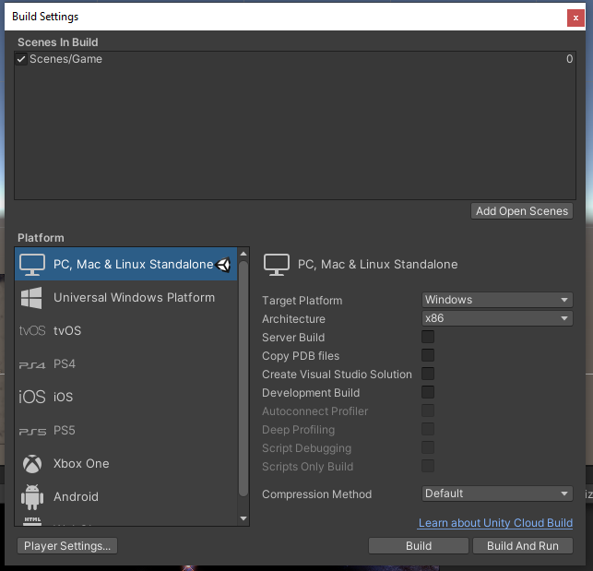593x571 pixels.
Task: Enable the Server Build checkbox
Action: pos(428,337)
